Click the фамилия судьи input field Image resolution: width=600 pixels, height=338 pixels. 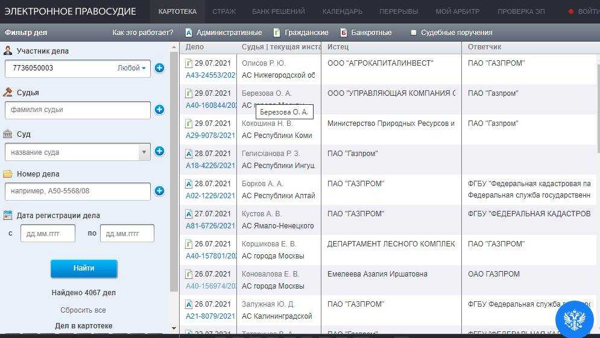pos(78,110)
